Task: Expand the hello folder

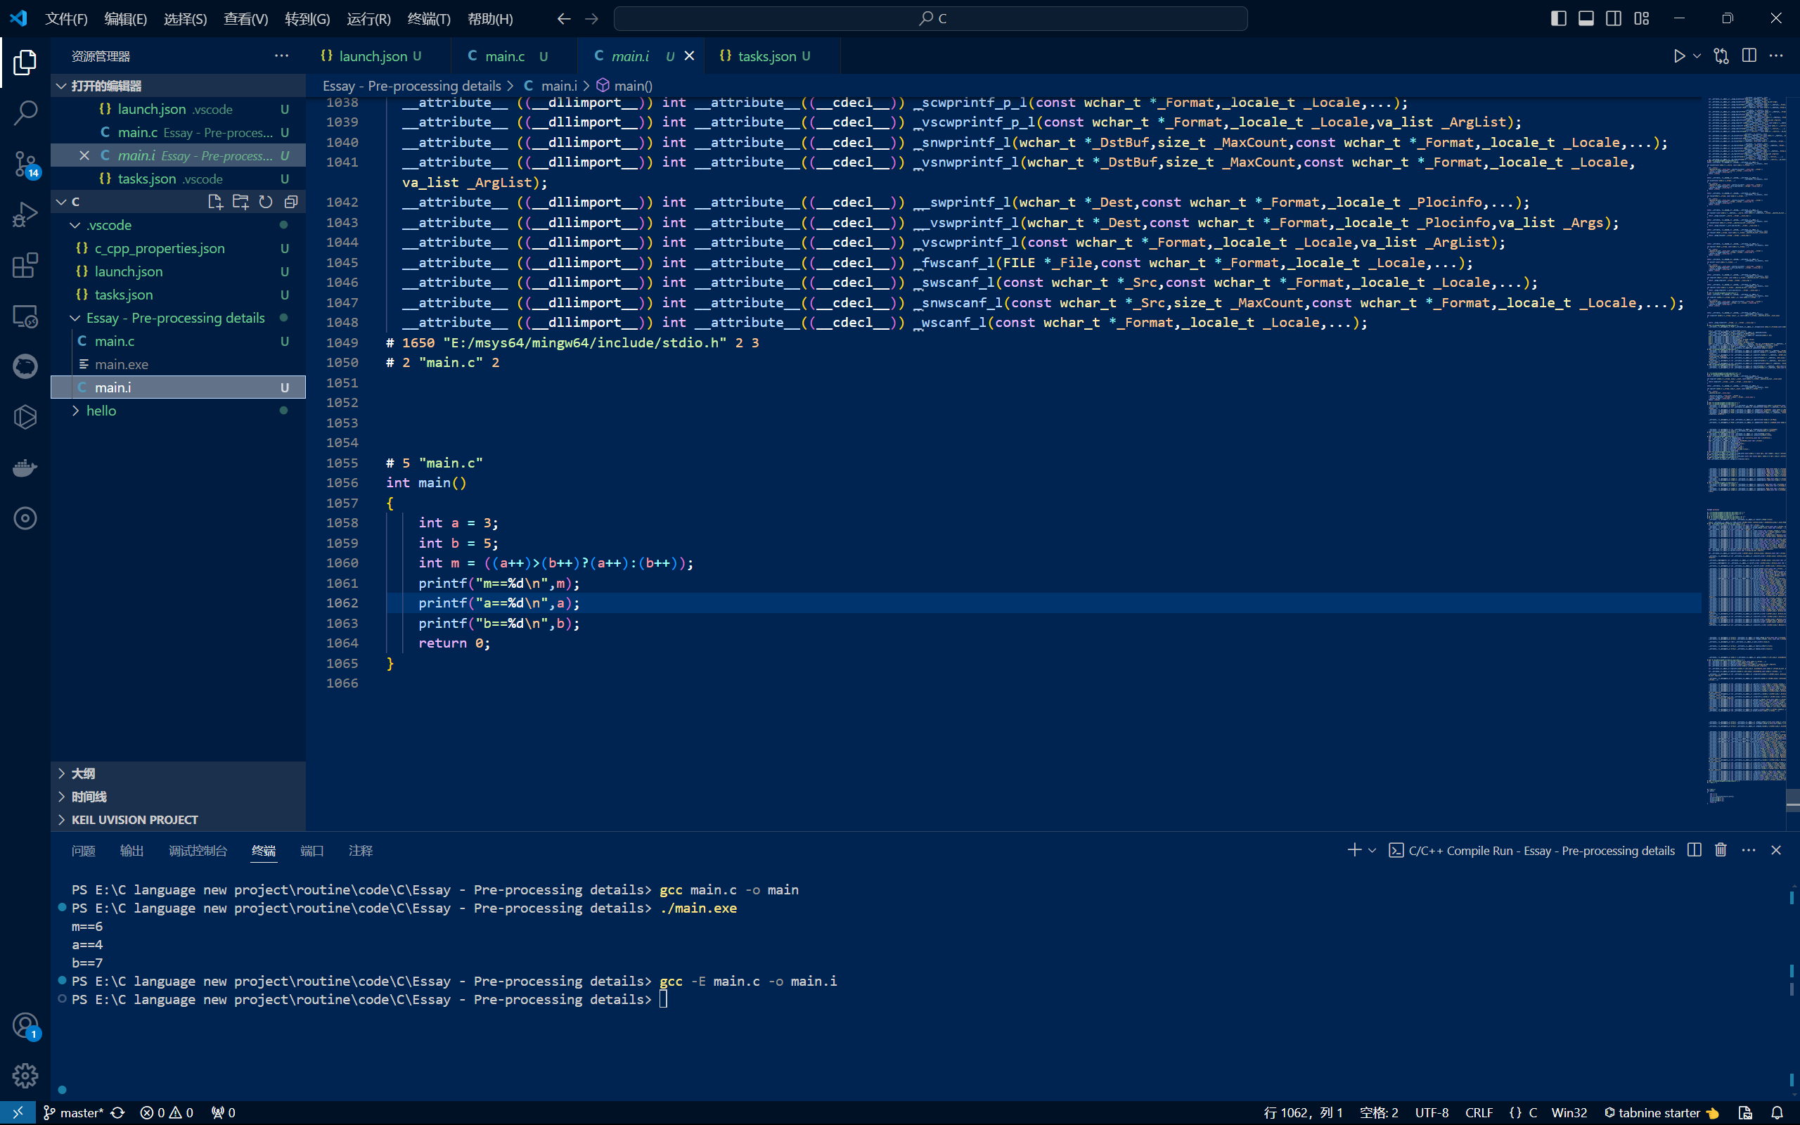Action: click(x=179, y=411)
